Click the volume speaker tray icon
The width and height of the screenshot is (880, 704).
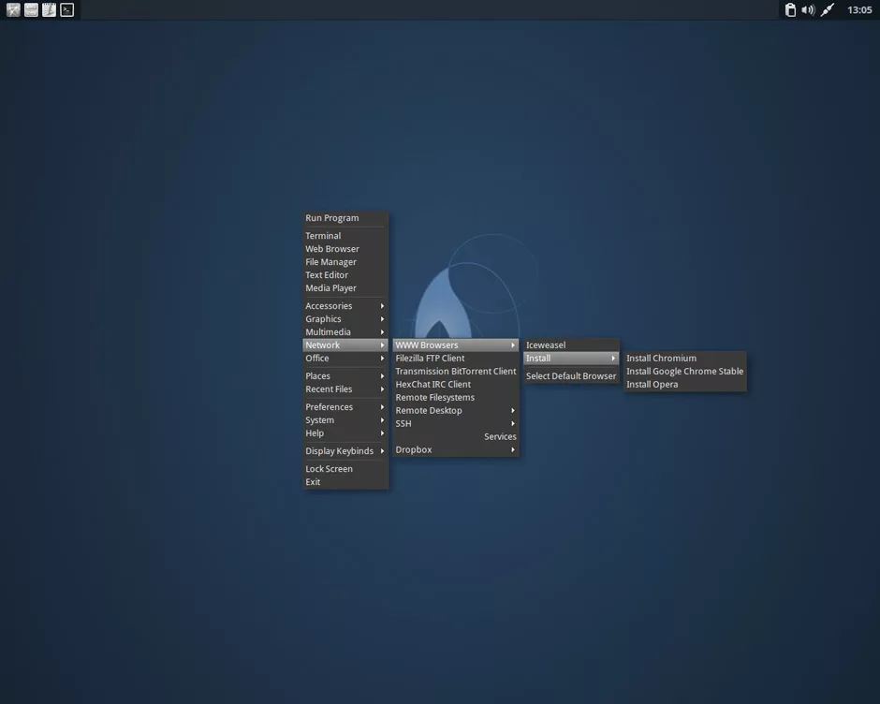click(x=808, y=9)
